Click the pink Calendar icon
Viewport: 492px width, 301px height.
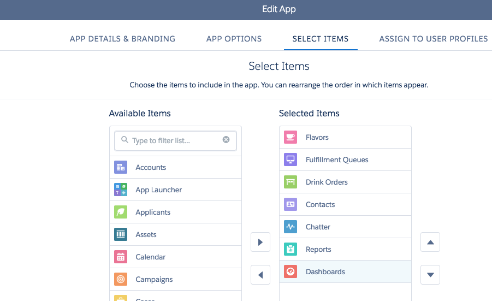(121, 257)
